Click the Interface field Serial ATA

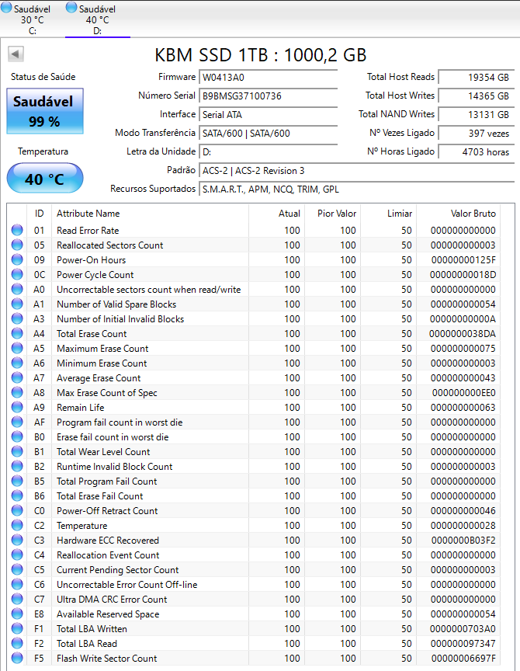coord(268,115)
